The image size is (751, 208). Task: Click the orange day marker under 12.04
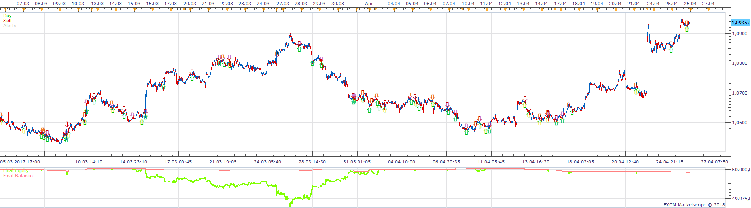tap(505, 9)
